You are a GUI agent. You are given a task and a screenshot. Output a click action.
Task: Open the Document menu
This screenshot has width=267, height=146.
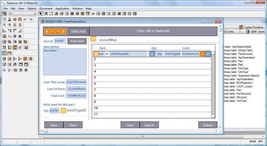(x=46, y=9)
